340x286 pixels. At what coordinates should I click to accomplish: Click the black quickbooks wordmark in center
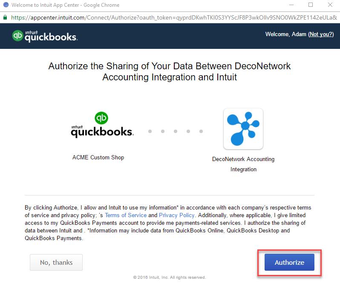(102, 131)
